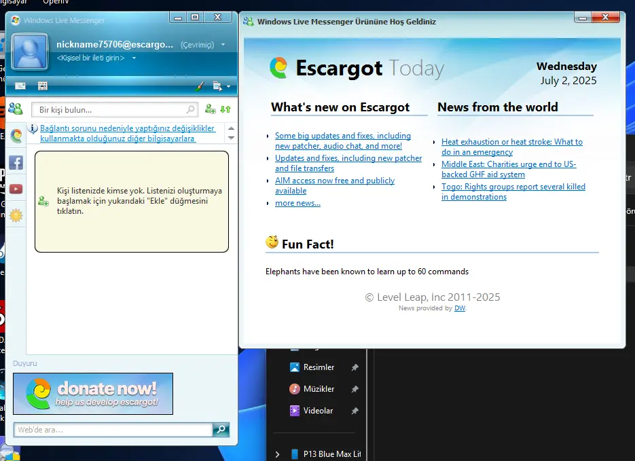Click the Today window title bar icon
635x461 pixels.
coord(249,22)
